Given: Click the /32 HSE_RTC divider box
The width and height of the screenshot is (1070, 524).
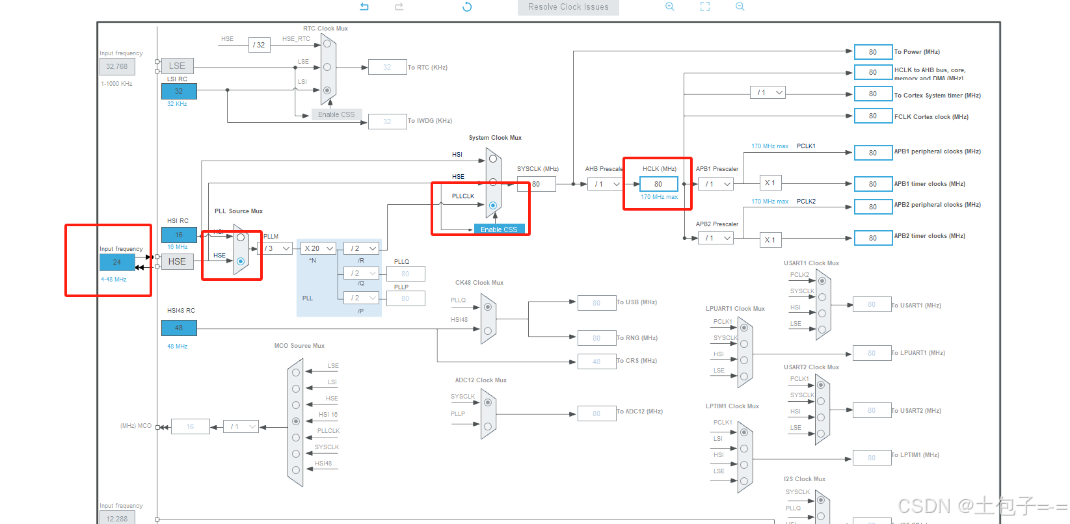Looking at the screenshot, I should coord(260,45).
